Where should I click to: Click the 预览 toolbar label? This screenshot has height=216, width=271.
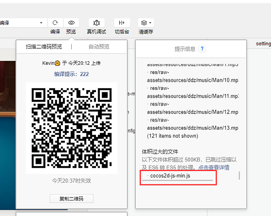(x=71, y=32)
